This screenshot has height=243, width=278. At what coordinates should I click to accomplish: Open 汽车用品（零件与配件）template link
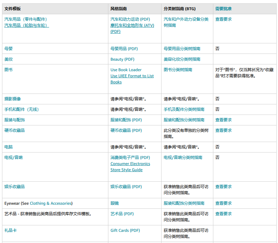[25, 19]
